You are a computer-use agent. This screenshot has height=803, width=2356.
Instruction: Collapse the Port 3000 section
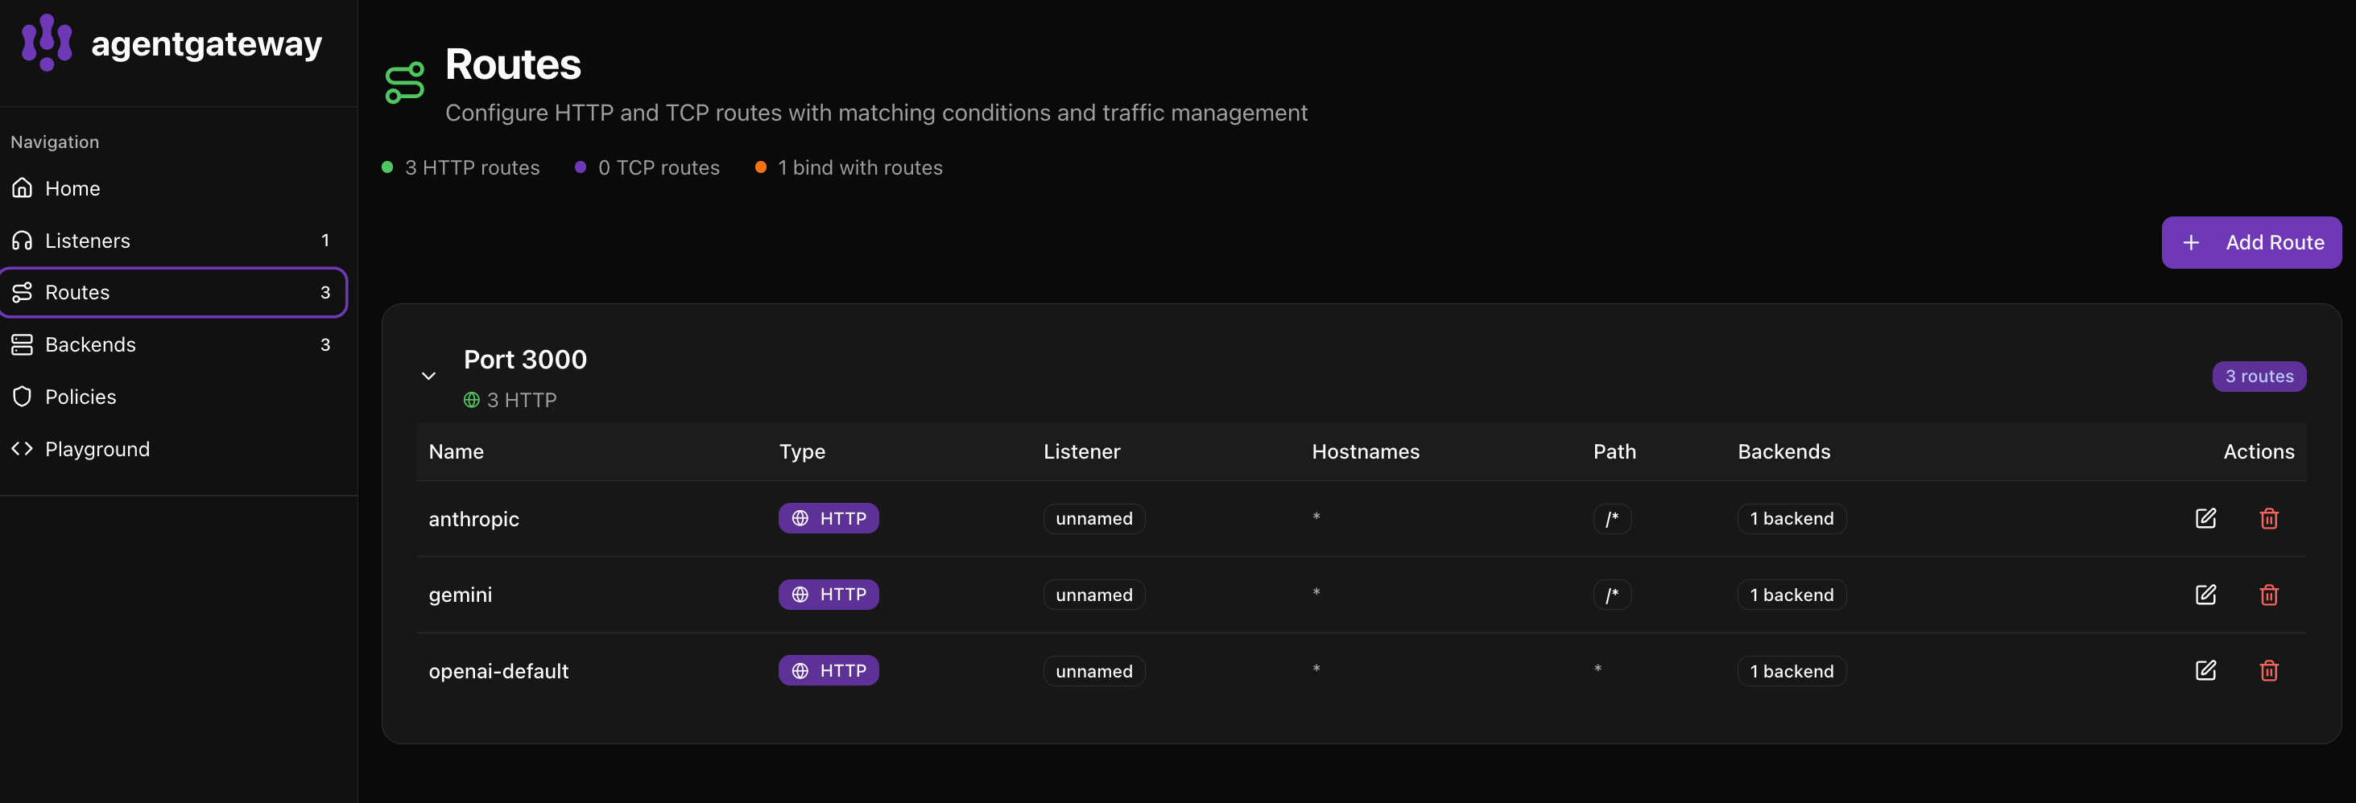(428, 376)
